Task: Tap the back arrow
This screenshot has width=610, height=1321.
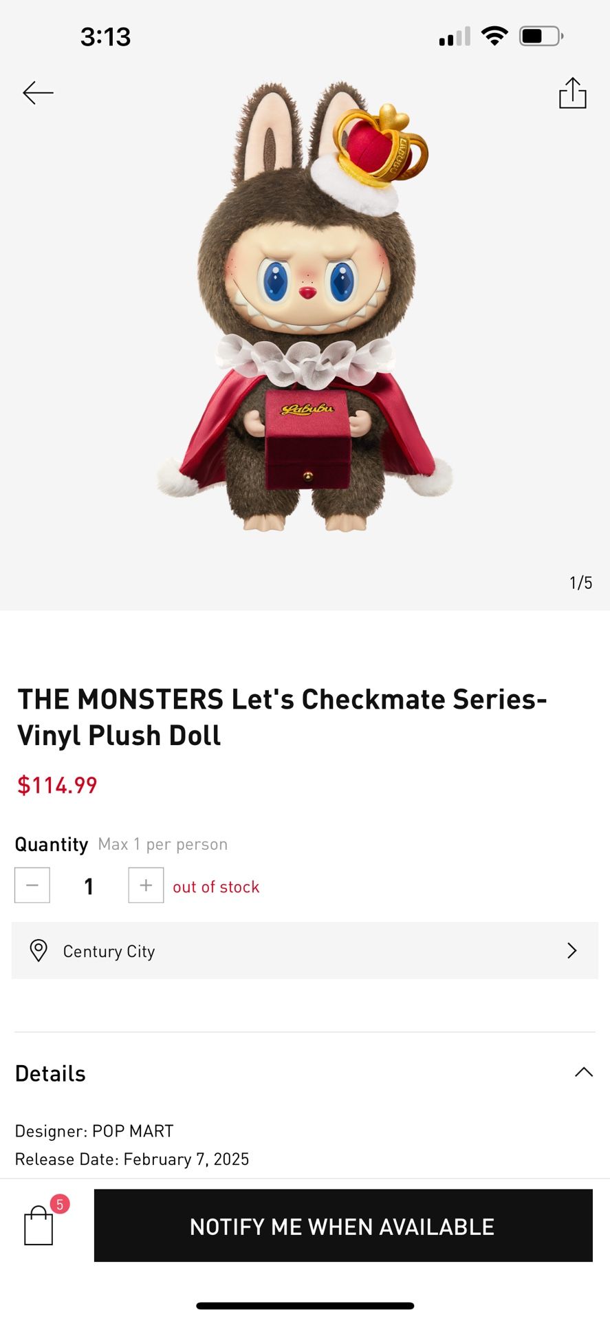Action: click(x=38, y=93)
